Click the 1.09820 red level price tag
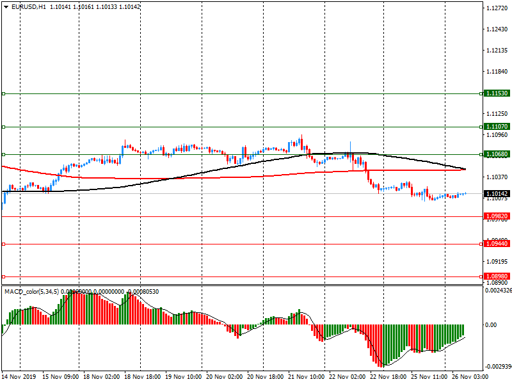This screenshot has width=512, height=384. click(497, 216)
